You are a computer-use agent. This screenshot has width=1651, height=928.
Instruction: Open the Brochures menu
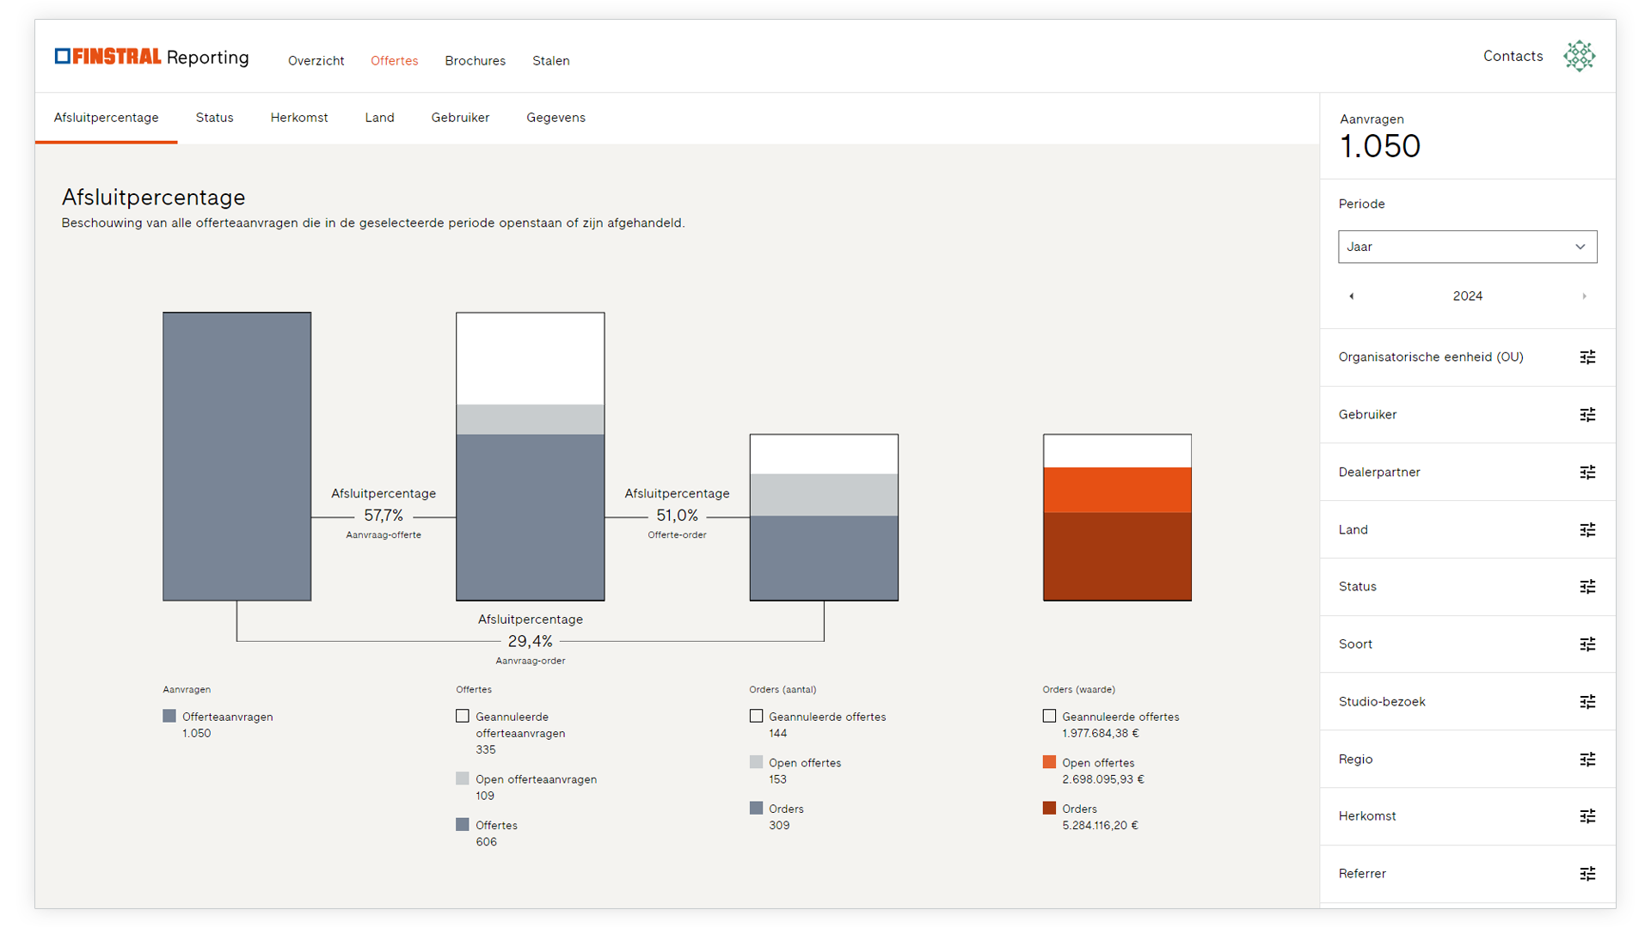click(475, 61)
